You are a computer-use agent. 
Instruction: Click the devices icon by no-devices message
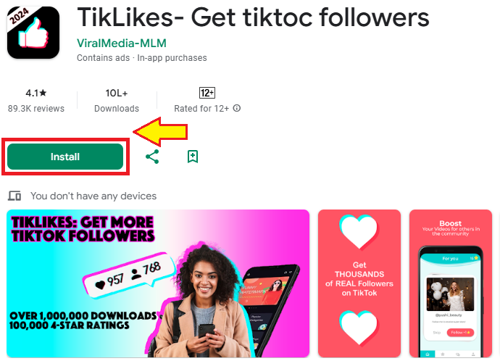click(x=14, y=196)
